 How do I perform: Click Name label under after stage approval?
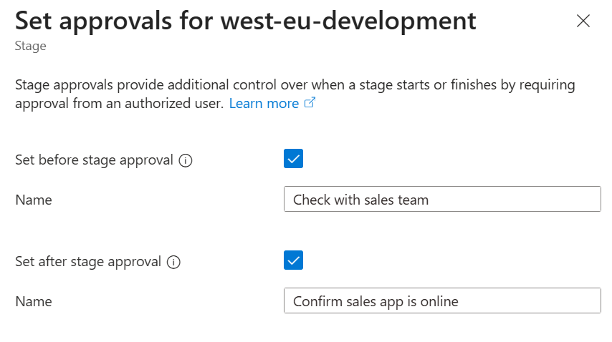click(34, 302)
